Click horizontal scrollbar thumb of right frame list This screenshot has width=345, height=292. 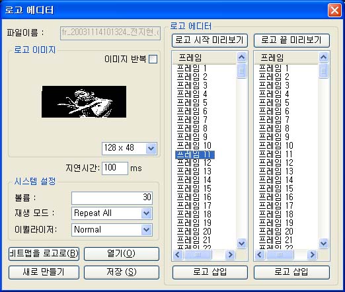tap(280, 255)
